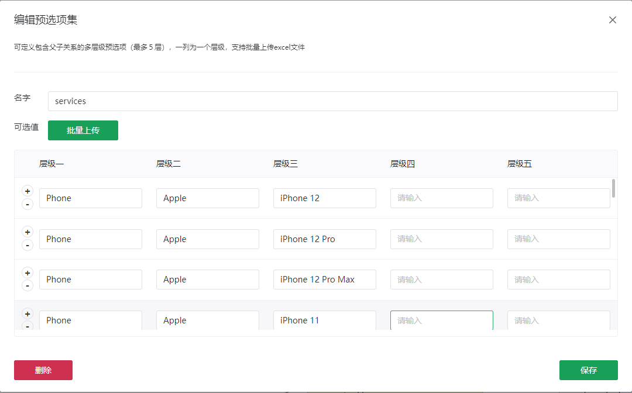This screenshot has width=632, height=393.
Task: Click the Apple field in the first row
Action: [207, 198]
